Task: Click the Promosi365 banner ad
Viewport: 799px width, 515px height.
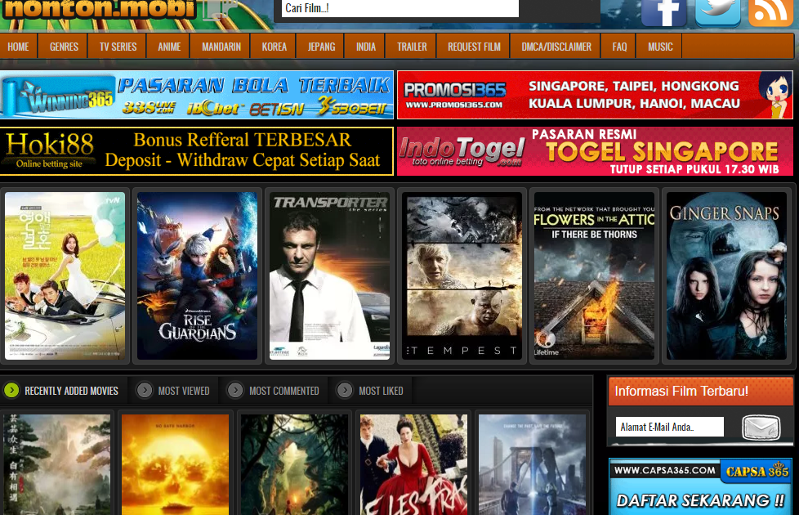Action: [596, 96]
